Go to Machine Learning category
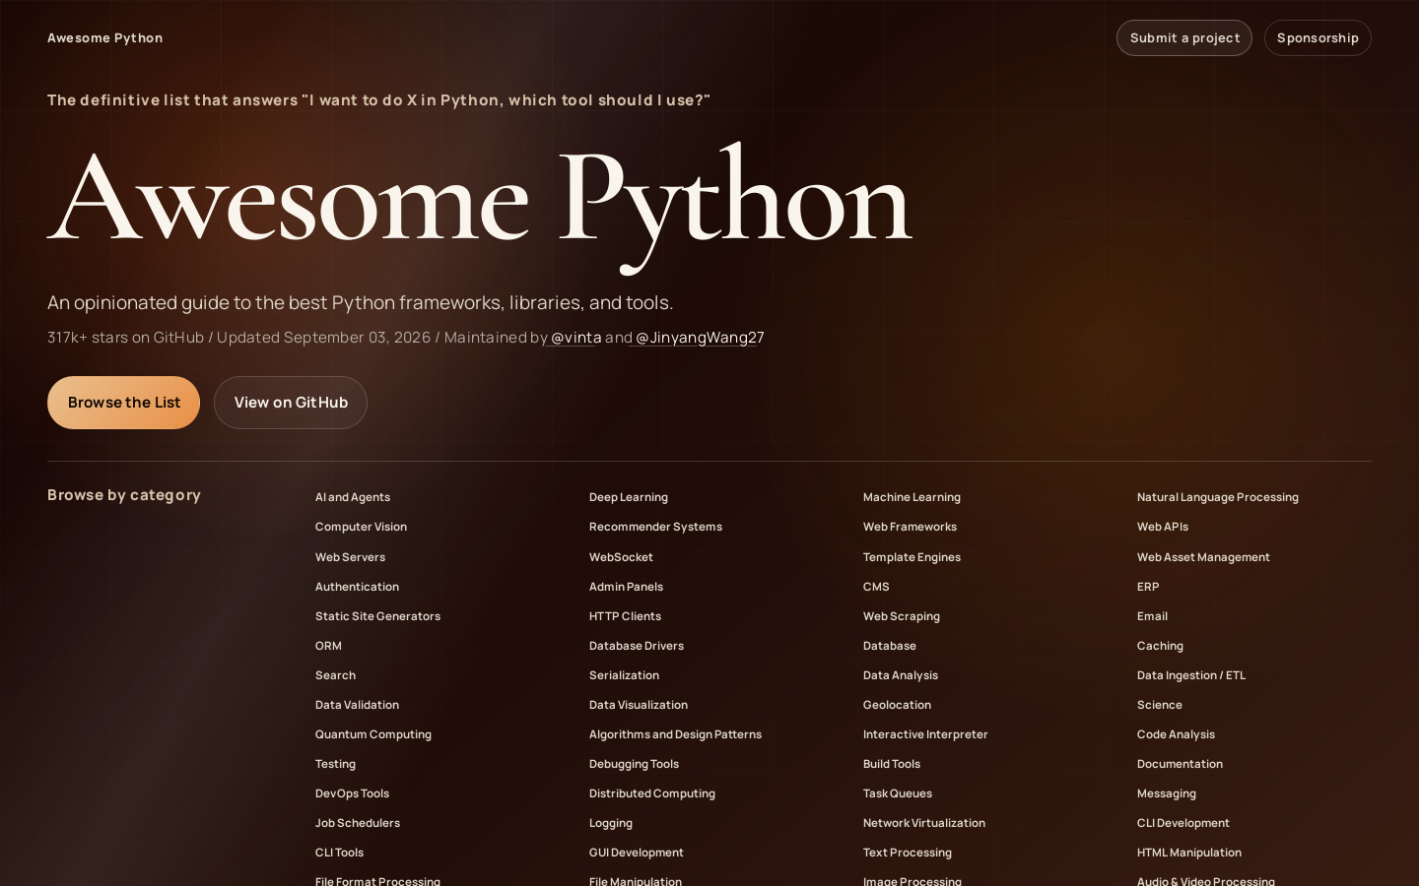Viewport: 1419px width, 886px height. point(912,497)
